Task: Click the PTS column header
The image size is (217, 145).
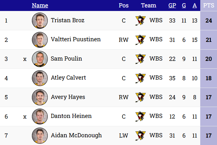Action: 209,5
